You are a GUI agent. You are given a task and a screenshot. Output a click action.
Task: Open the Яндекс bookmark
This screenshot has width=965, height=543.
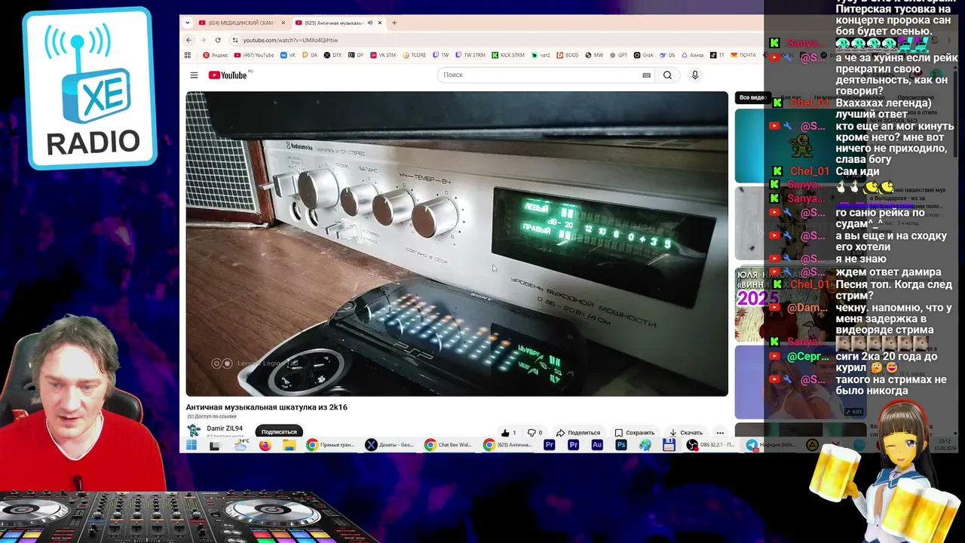216,55
